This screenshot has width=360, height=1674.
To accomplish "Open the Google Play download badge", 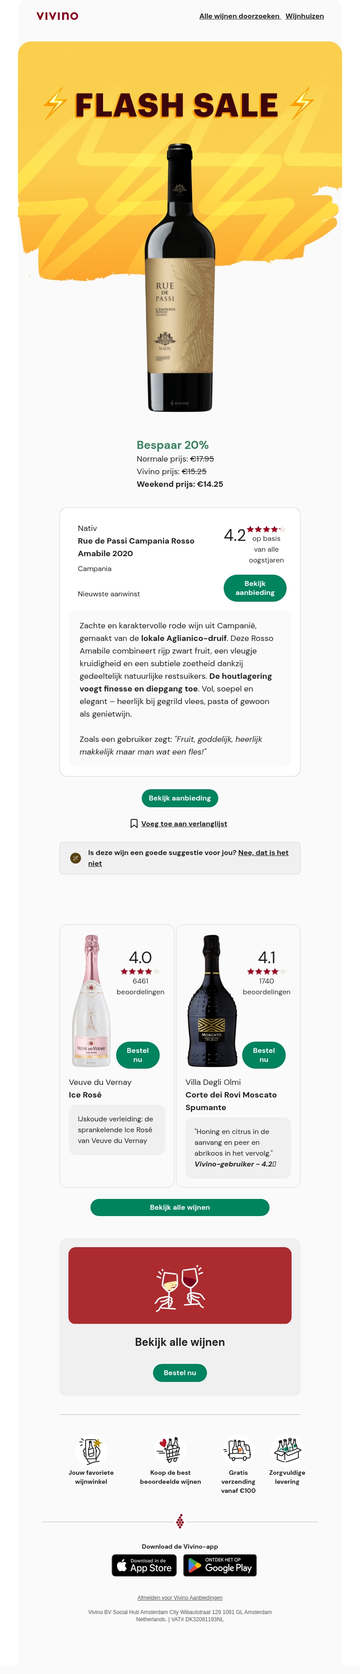I will [x=220, y=1565].
